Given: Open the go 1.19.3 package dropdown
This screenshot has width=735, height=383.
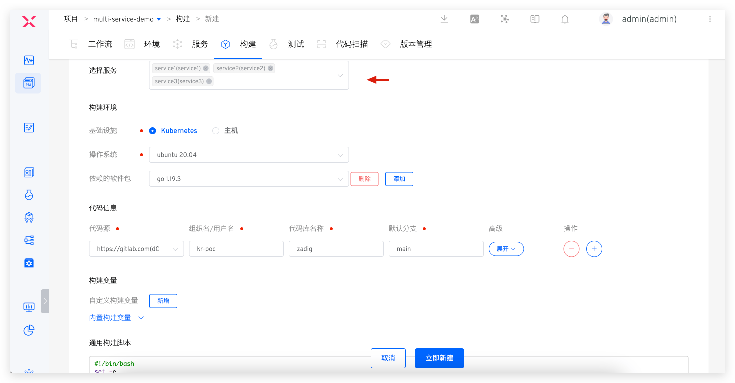Looking at the screenshot, I should (249, 179).
